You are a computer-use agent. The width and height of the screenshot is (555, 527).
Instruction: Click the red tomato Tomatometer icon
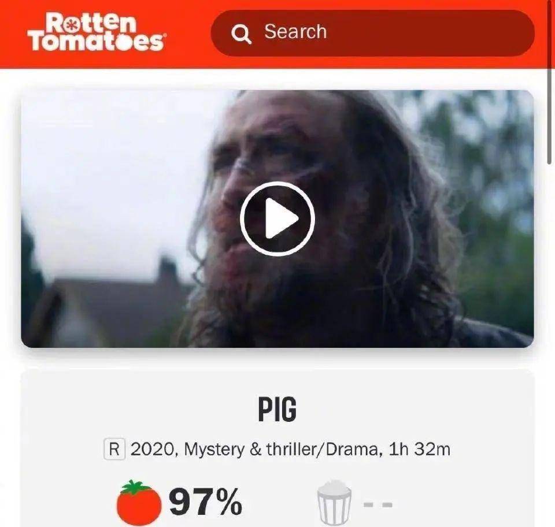[139, 503]
